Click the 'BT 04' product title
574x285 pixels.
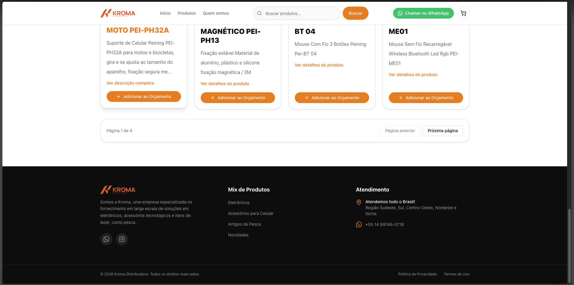tap(305, 31)
